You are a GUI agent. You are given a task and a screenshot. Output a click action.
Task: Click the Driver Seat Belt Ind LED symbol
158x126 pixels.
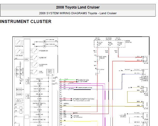coord(39,122)
